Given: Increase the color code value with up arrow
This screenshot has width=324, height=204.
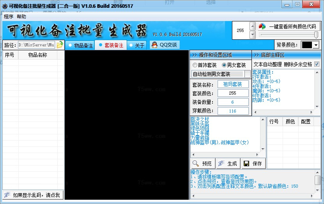Looking at the screenshot, I should [252, 26].
